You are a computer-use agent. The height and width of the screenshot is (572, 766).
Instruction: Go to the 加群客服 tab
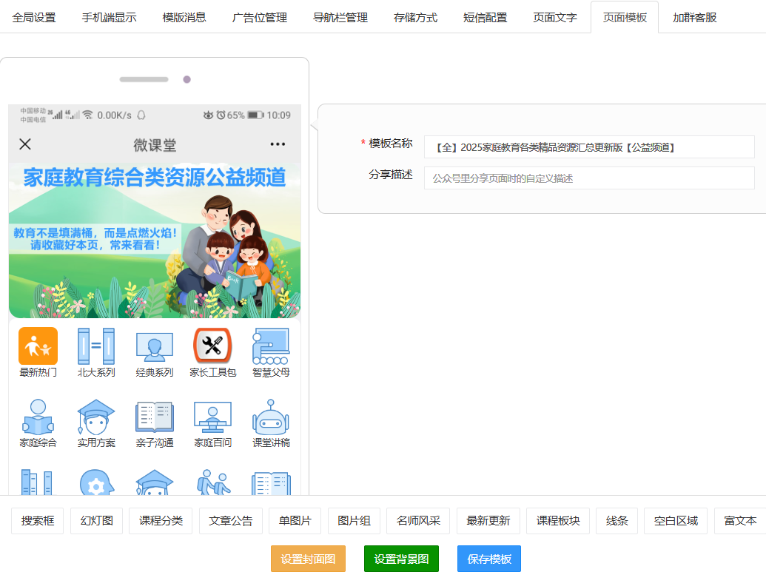(x=694, y=17)
